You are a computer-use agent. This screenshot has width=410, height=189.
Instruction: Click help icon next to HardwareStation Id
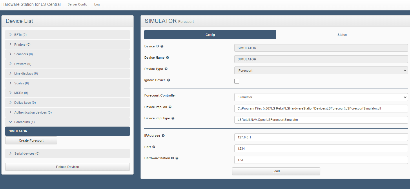coord(177,158)
